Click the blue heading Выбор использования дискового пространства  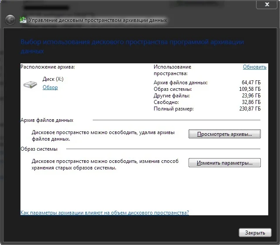132,46
